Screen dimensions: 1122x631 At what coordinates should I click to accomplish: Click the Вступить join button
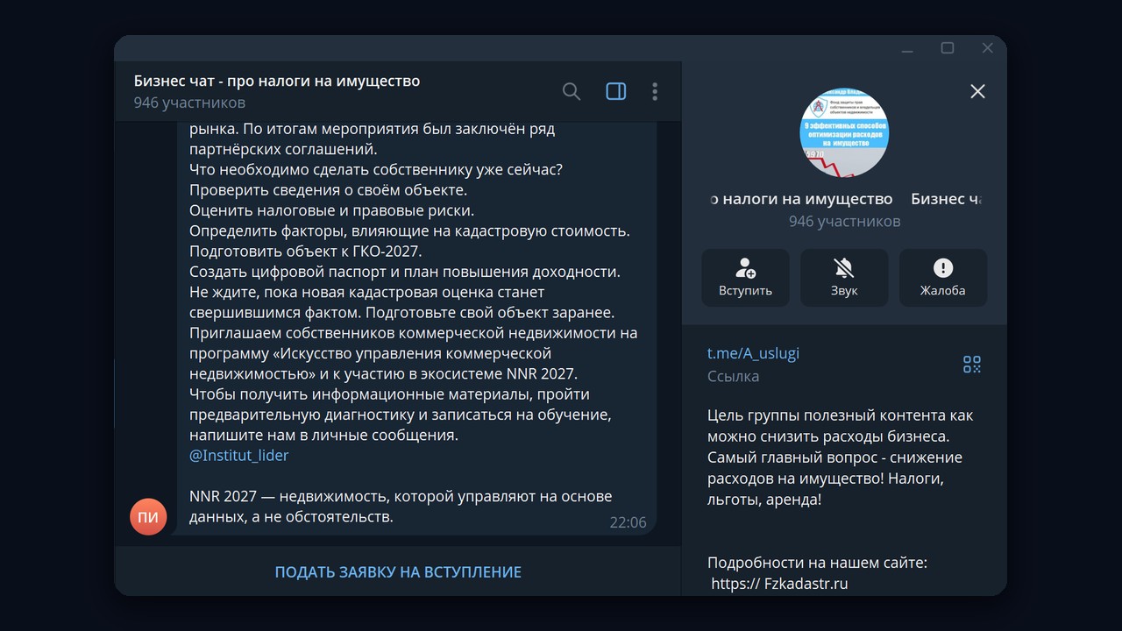click(745, 278)
